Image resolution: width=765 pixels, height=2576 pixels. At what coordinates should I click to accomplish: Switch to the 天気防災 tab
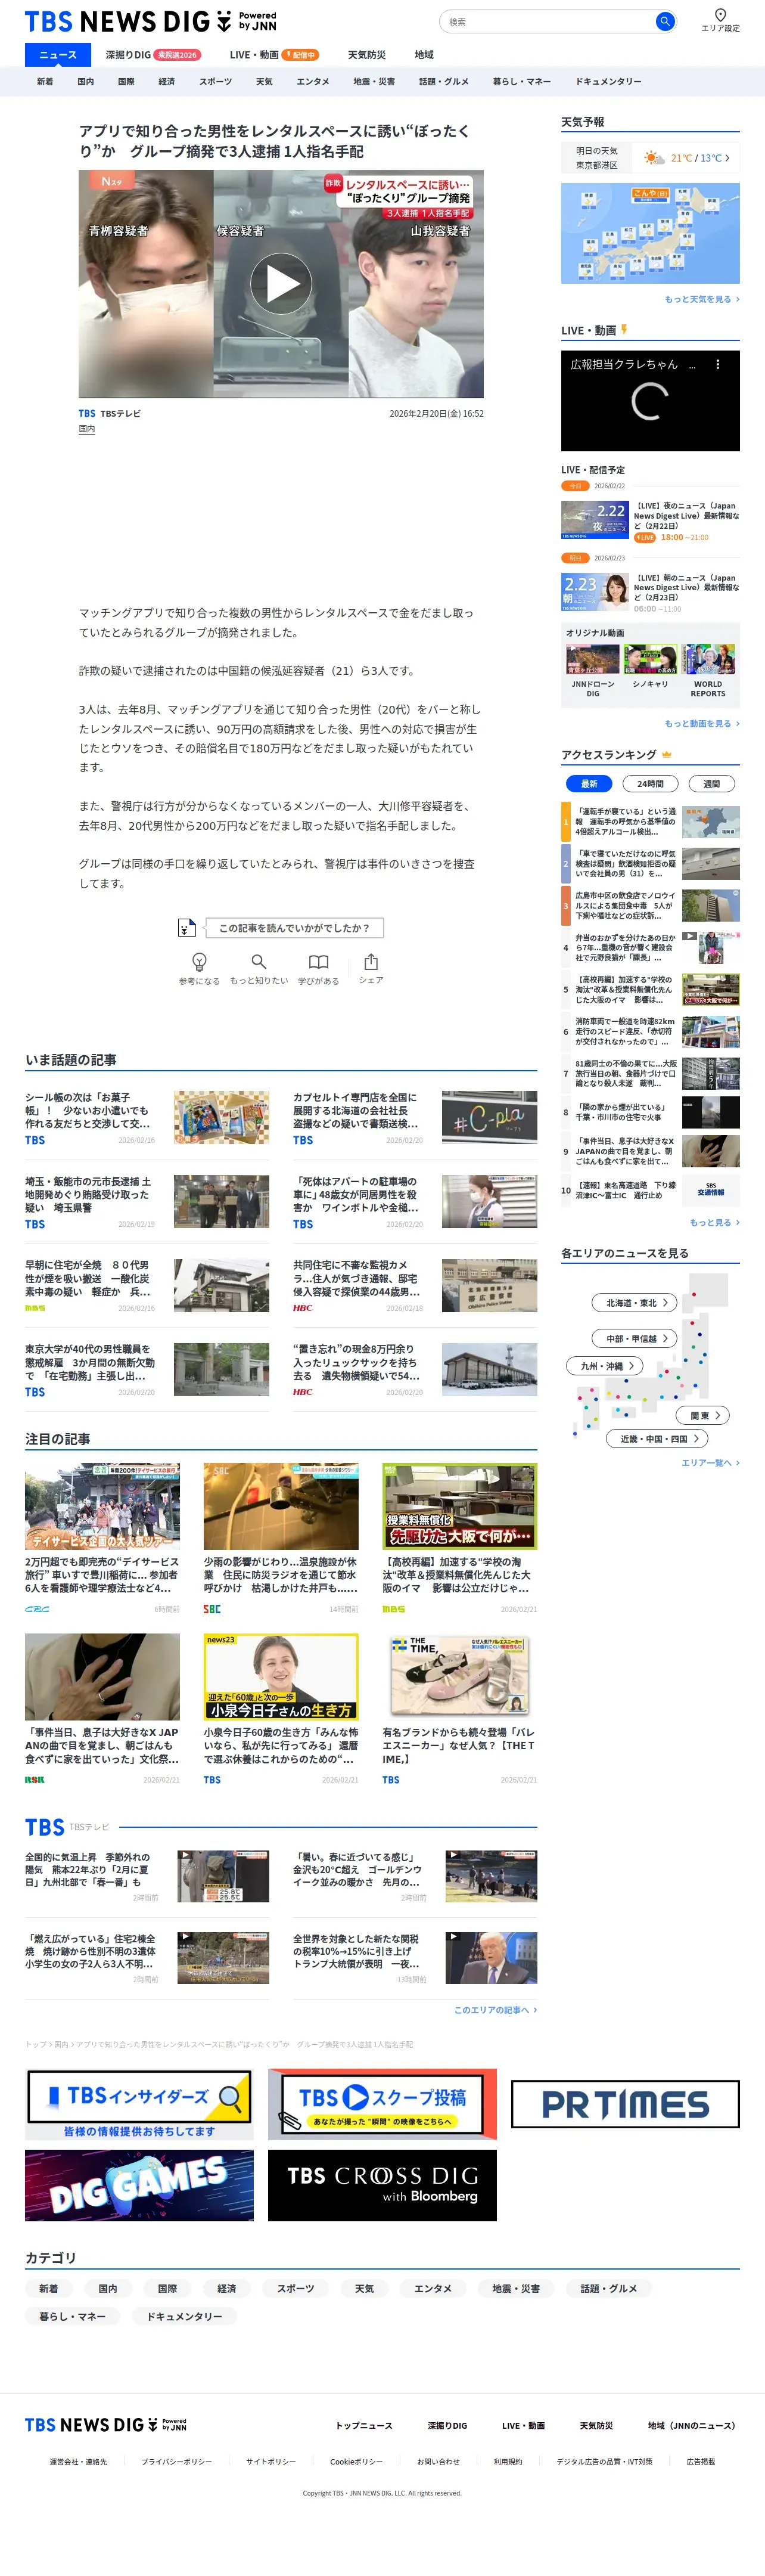[x=366, y=55]
